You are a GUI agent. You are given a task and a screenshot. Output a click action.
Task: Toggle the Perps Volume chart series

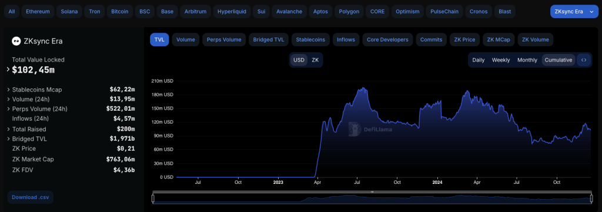[224, 39]
